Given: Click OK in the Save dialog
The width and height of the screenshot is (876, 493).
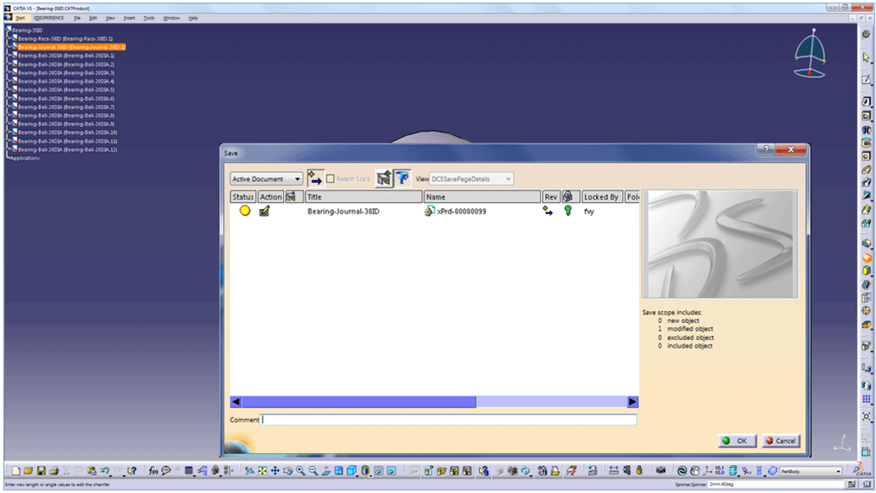Looking at the screenshot, I should click(x=737, y=441).
